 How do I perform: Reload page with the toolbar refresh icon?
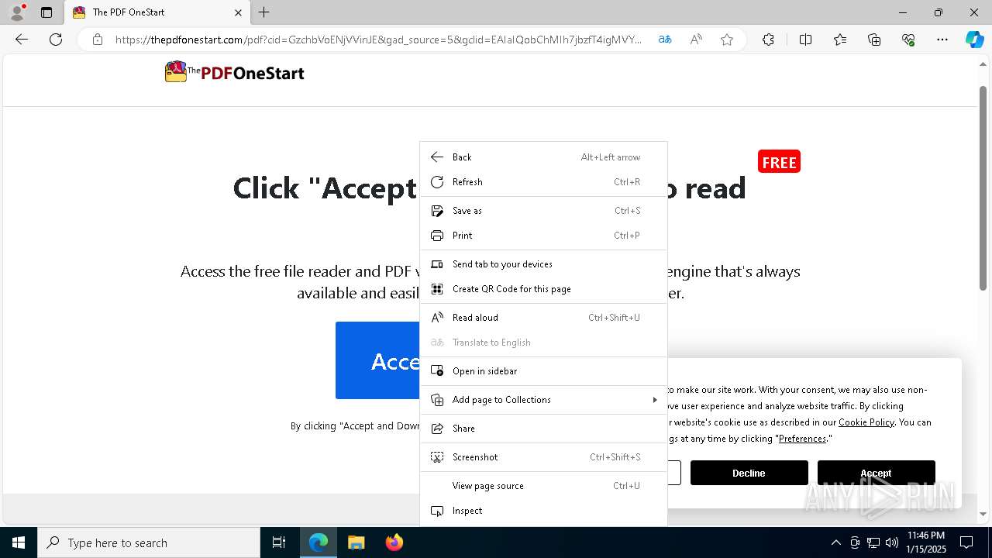(56, 40)
